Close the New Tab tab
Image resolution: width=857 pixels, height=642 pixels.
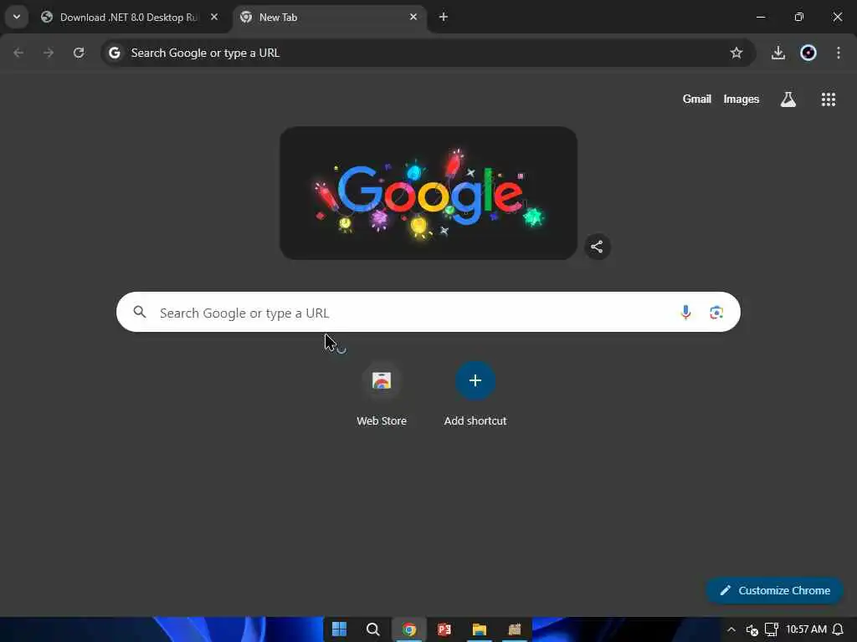tap(413, 17)
